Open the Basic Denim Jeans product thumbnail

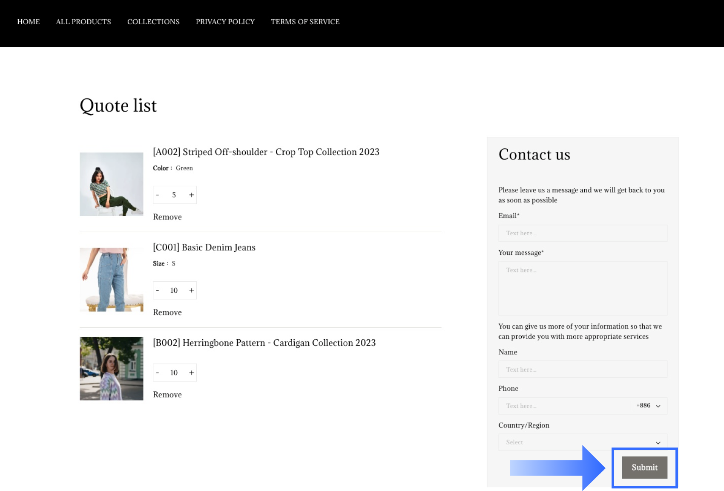(x=112, y=280)
